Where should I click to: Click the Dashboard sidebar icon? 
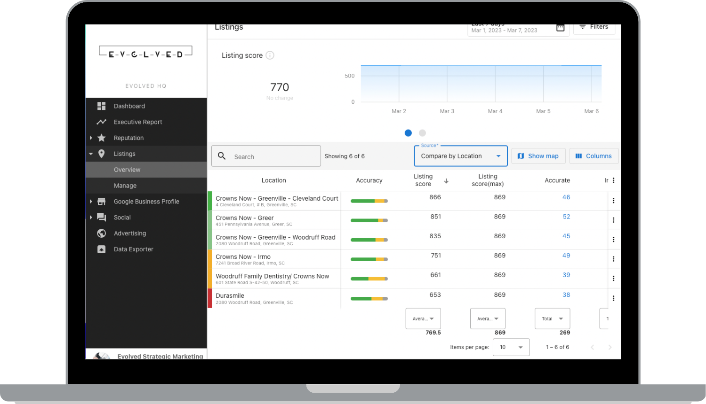(x=101, y=106)
